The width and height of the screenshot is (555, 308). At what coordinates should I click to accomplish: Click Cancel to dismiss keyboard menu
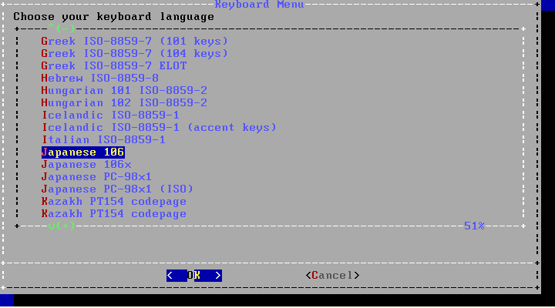tap(332, 276)
